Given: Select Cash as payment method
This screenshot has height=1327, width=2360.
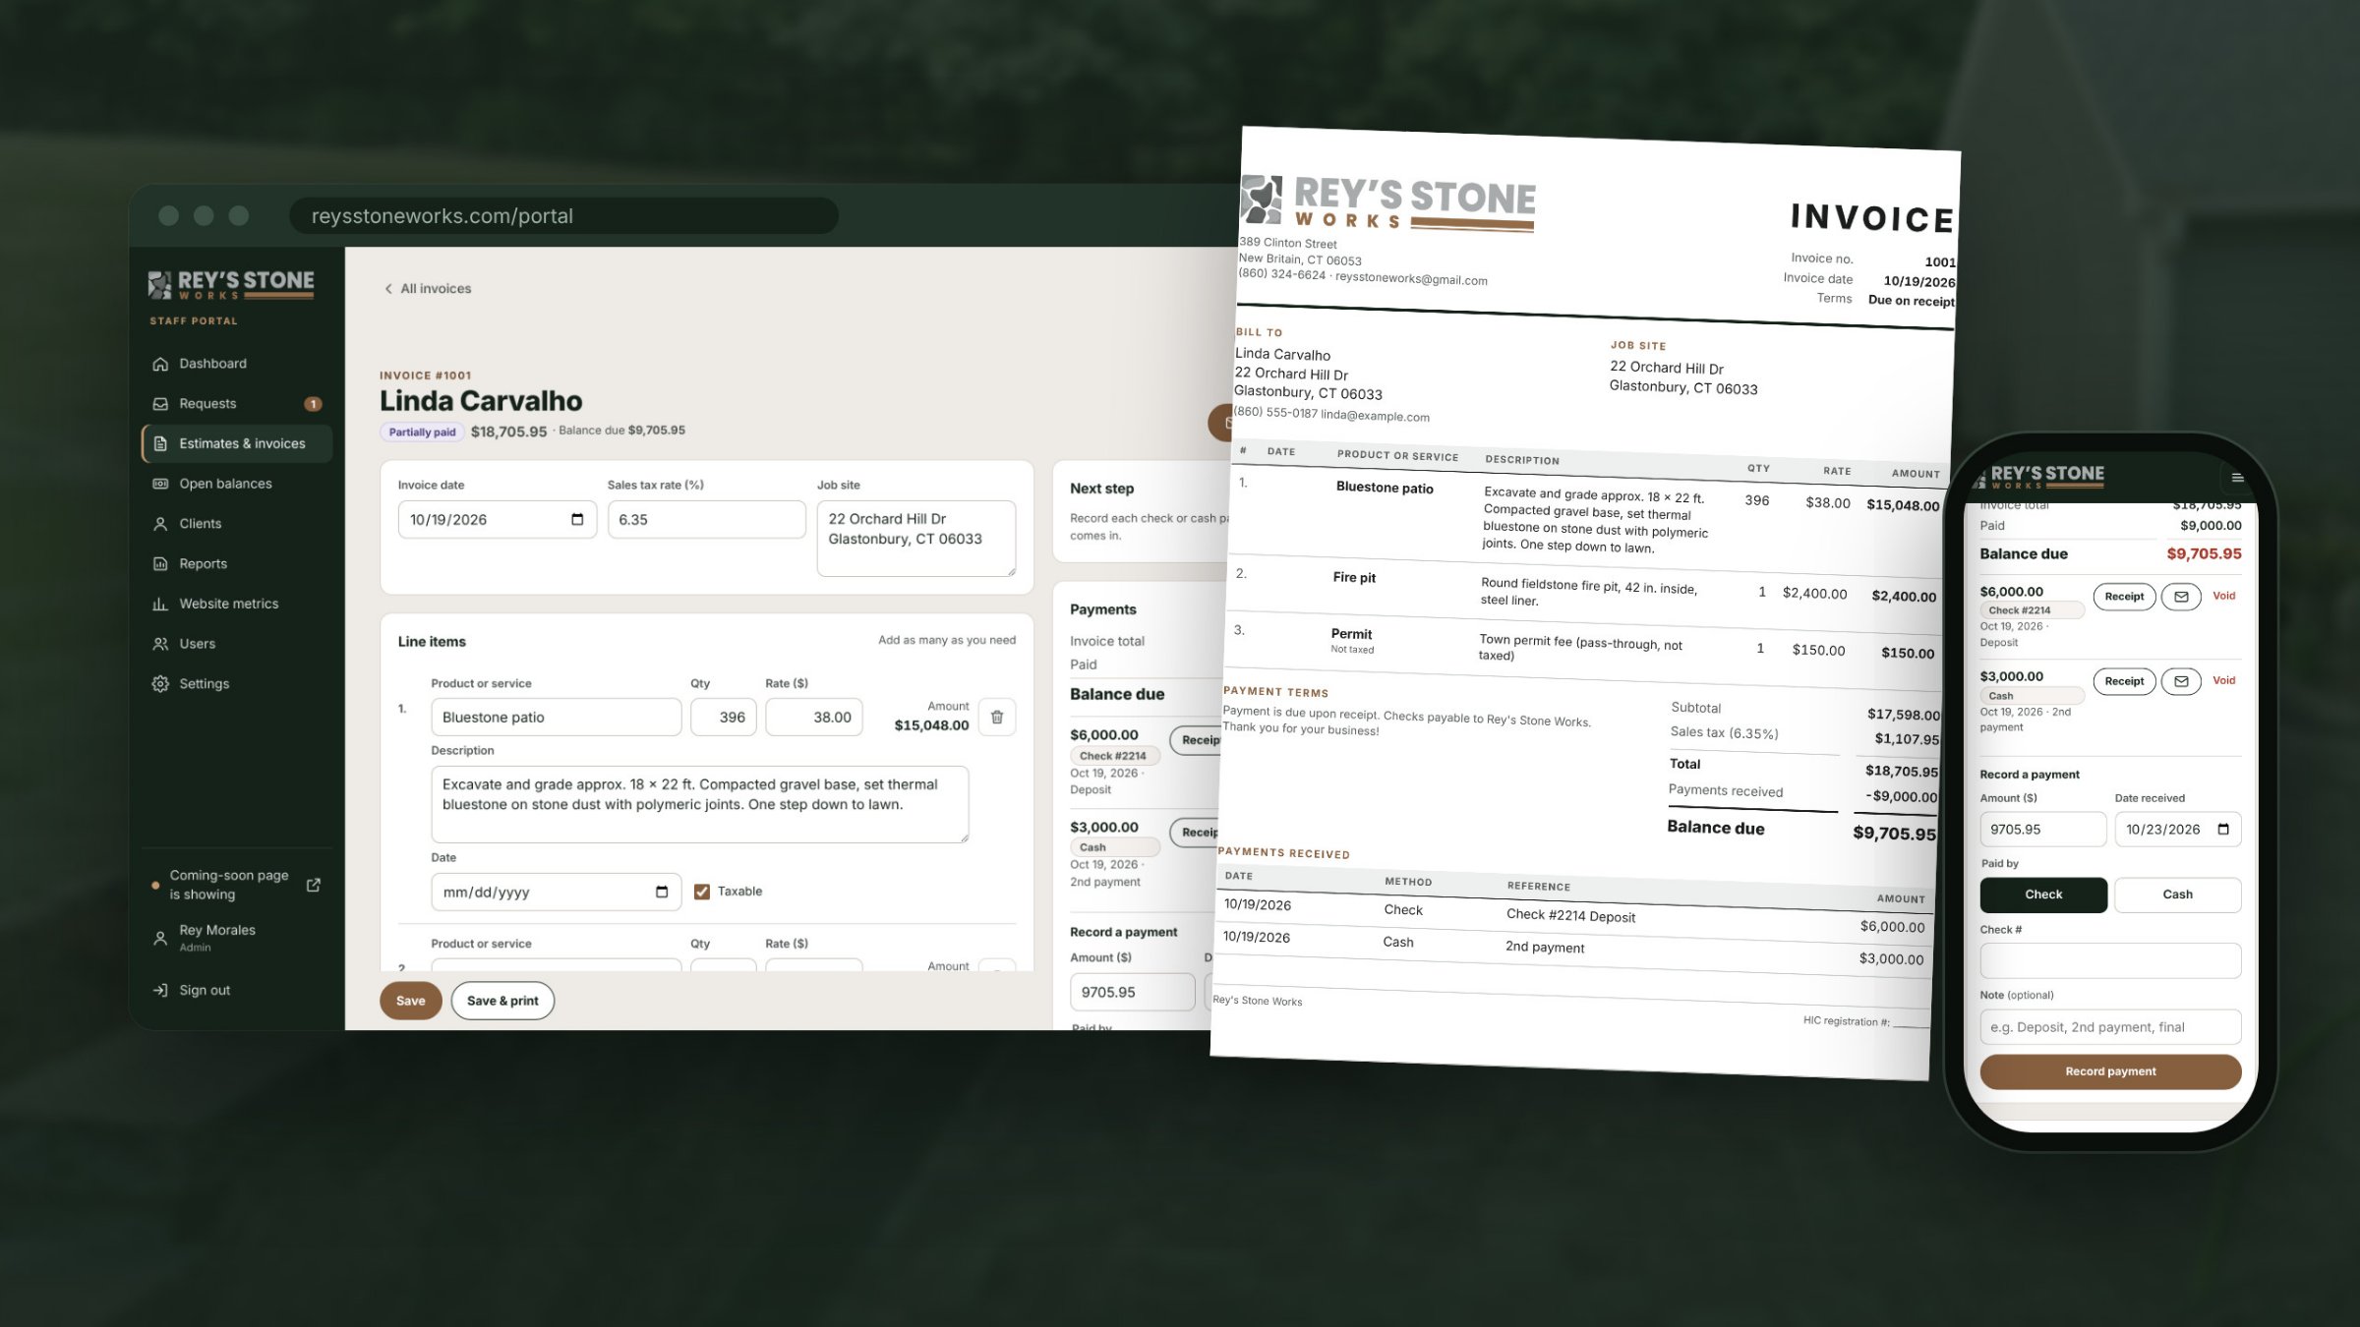Looking at the screenshot, I should [x=2177, y=894].
